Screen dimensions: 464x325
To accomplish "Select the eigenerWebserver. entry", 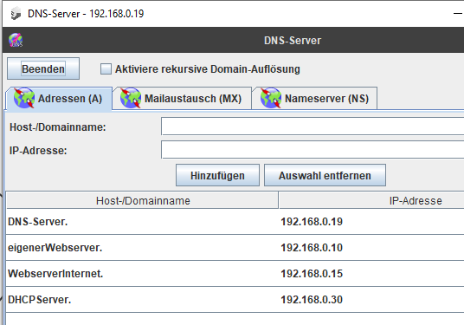I will (235, 247).
